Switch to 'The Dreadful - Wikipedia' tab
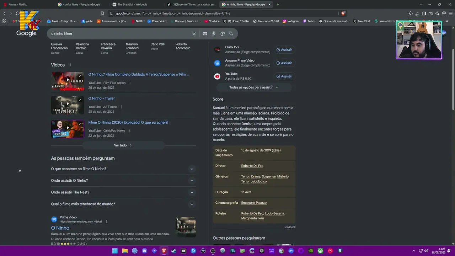This screenshot has height=256, width=455. 136,5
